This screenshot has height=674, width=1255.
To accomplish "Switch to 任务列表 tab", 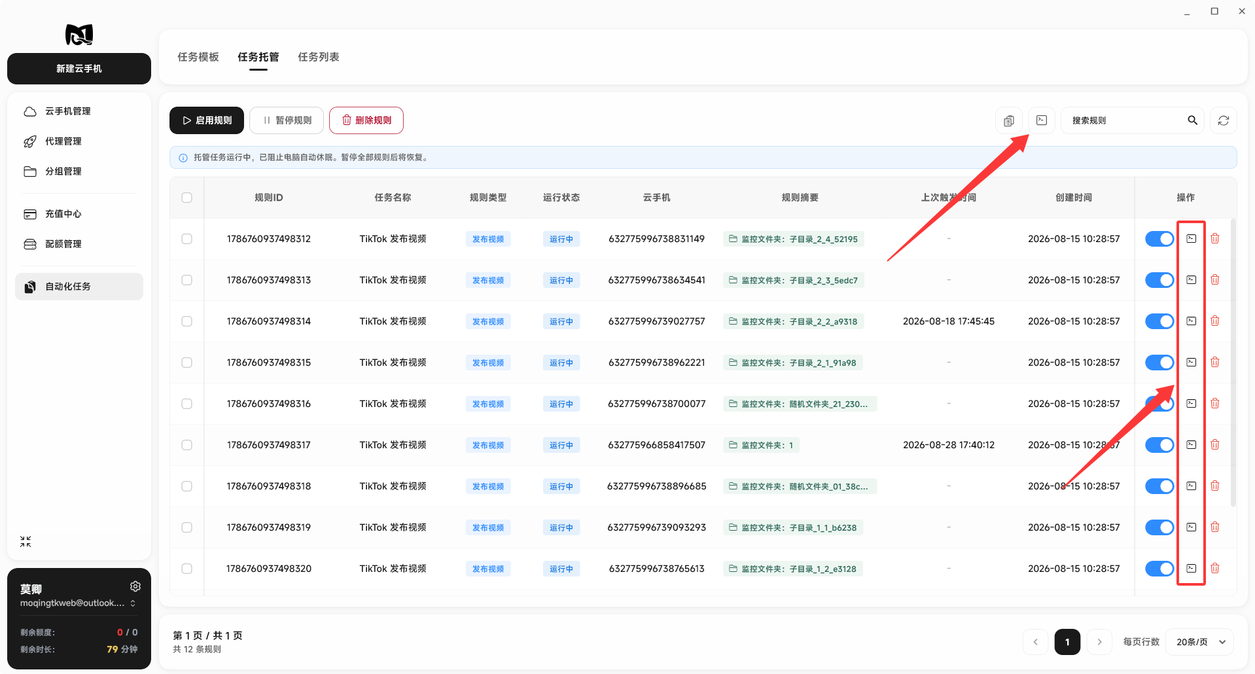I will (319, 57).
